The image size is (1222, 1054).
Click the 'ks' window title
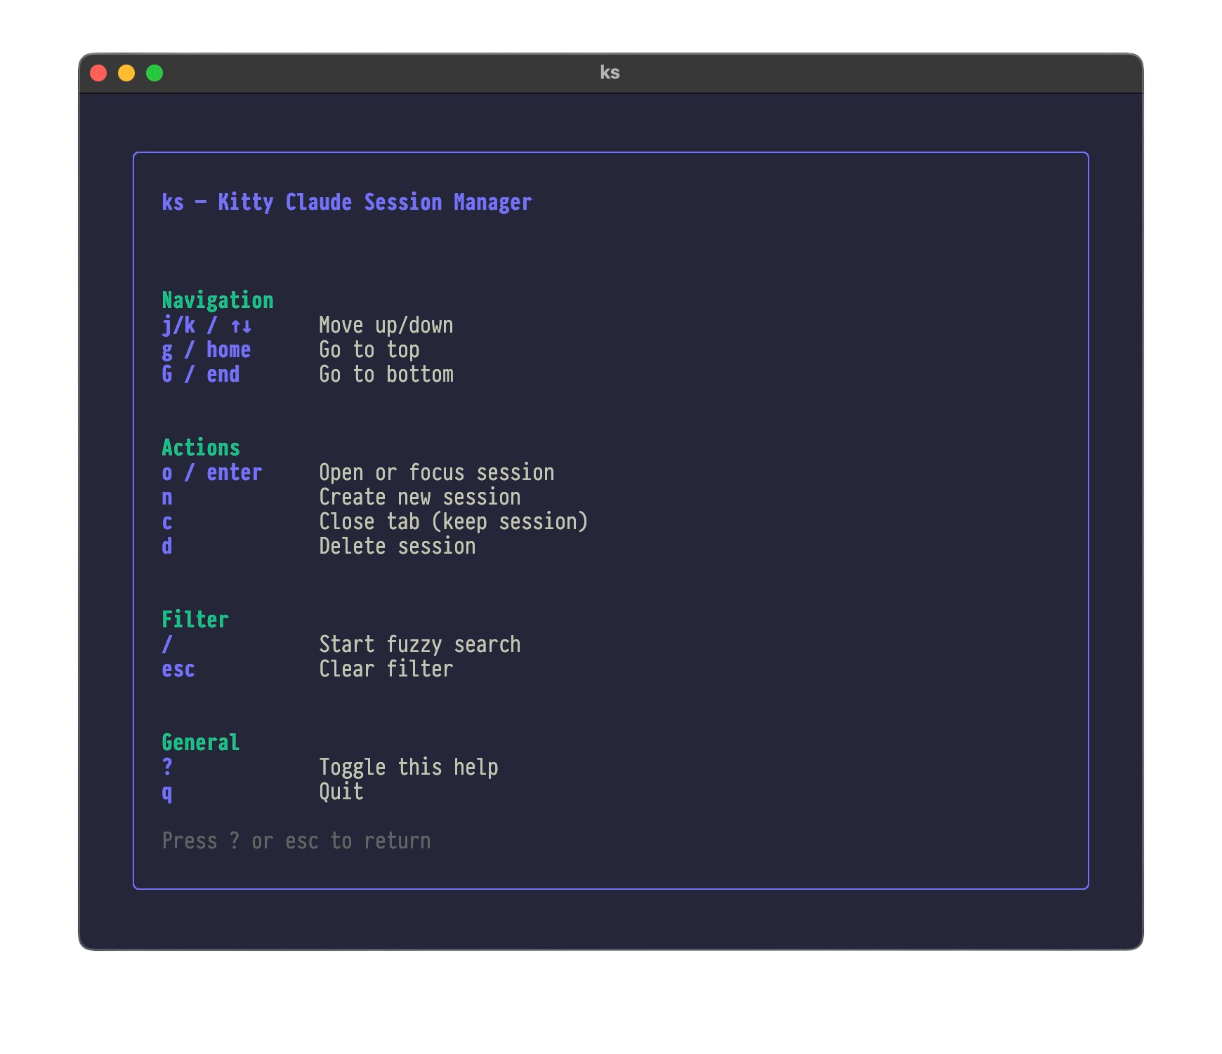click(x=610, y=73)
